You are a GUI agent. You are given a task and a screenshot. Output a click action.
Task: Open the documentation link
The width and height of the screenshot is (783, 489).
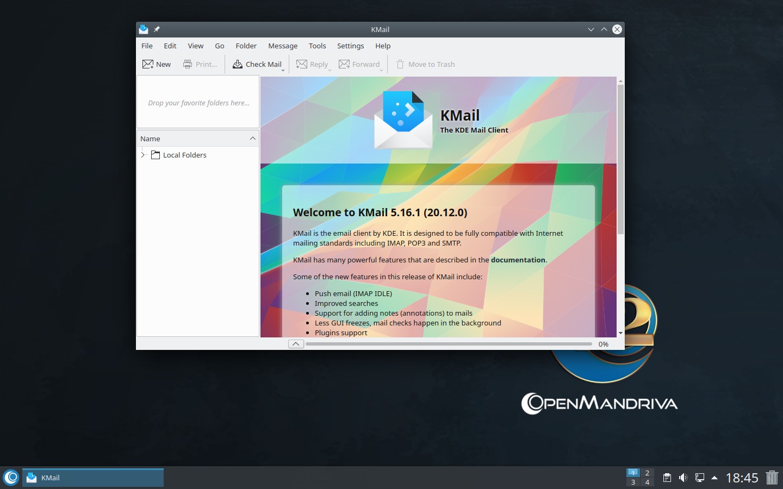coord(518,260)
